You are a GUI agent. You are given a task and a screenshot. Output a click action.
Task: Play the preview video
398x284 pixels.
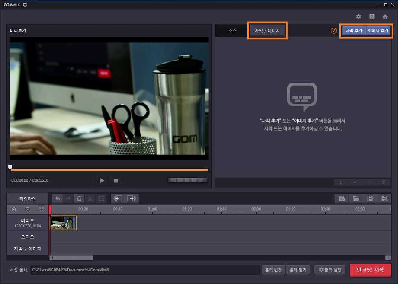point(102,180)
